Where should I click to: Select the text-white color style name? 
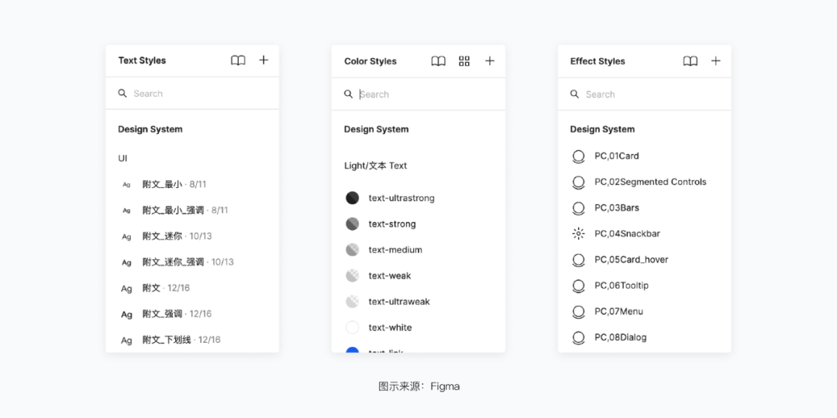390,327
